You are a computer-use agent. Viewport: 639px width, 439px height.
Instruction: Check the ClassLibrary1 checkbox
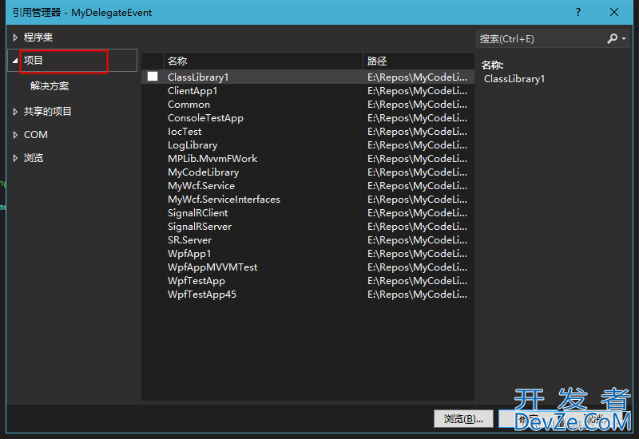153,77
